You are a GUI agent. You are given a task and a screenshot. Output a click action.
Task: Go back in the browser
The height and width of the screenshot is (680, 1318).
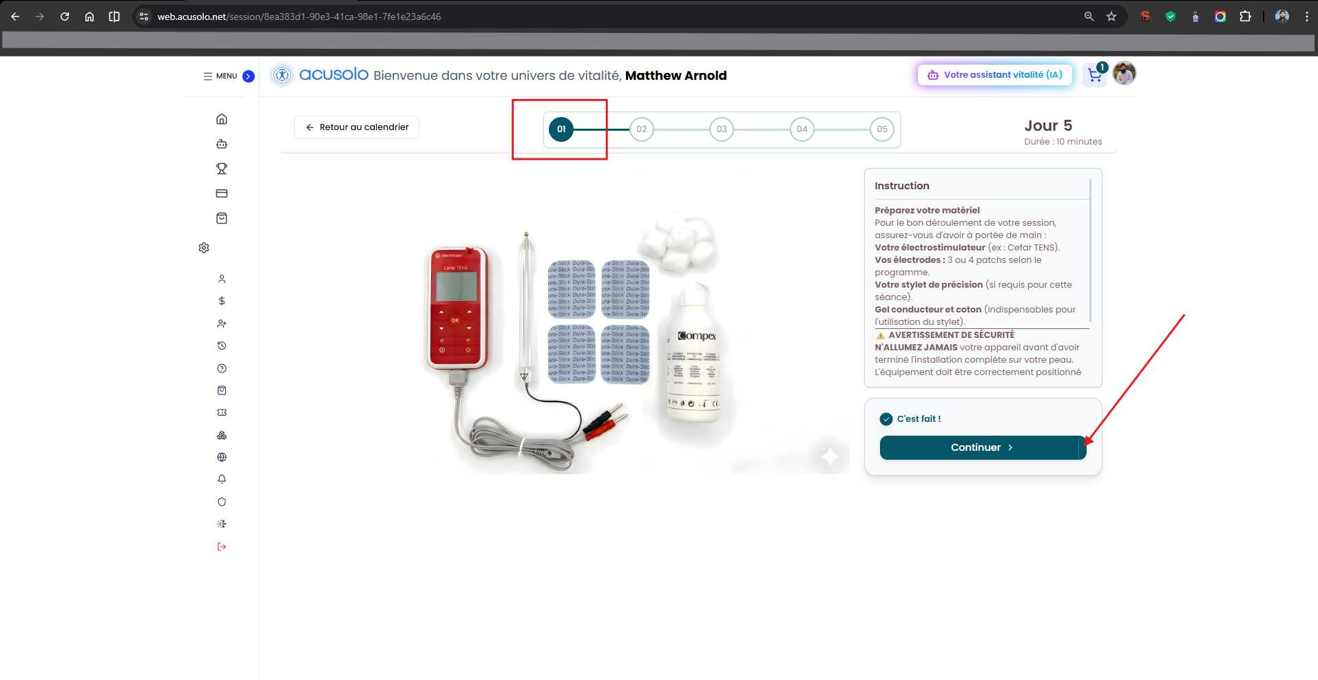click(15, 17)
